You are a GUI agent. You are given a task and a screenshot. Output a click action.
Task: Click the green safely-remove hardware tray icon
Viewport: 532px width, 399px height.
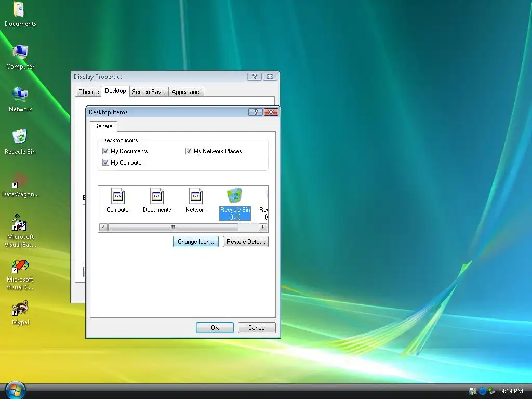click(491, 391)
